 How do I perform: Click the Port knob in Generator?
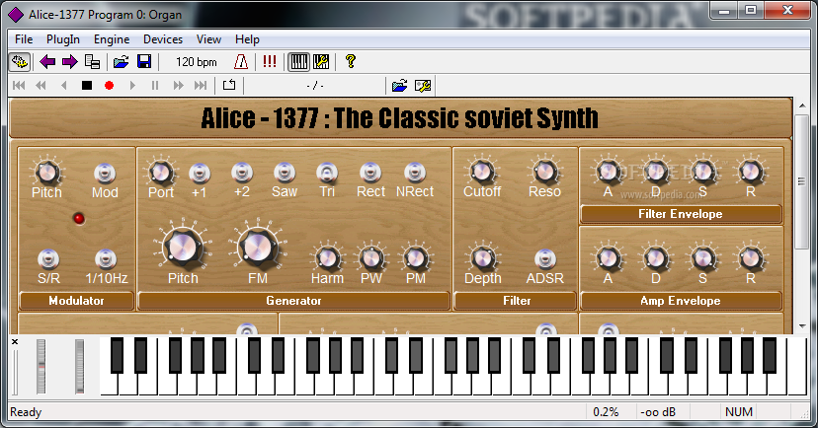161,172
